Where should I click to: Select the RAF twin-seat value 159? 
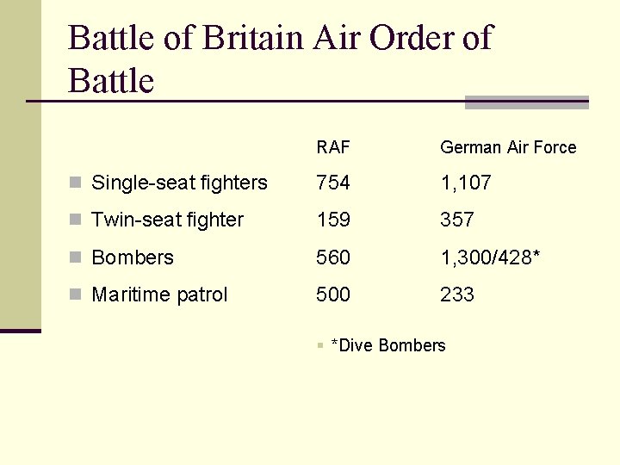pyautogui.click(x=333, y=220)
